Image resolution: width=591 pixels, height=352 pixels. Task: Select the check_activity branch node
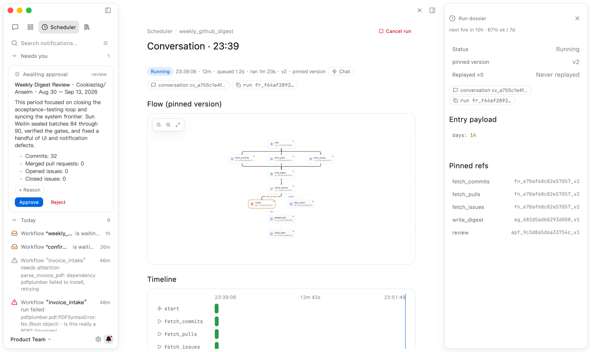pos(281,189)
